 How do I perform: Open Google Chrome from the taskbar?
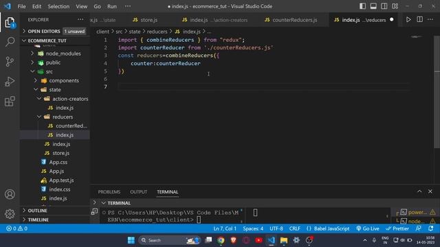221,240
